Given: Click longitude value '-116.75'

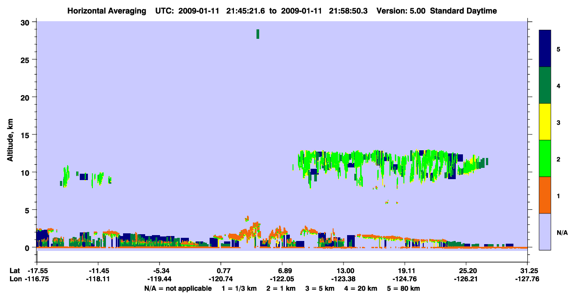Looking at the screenshot, I should 37,279.
